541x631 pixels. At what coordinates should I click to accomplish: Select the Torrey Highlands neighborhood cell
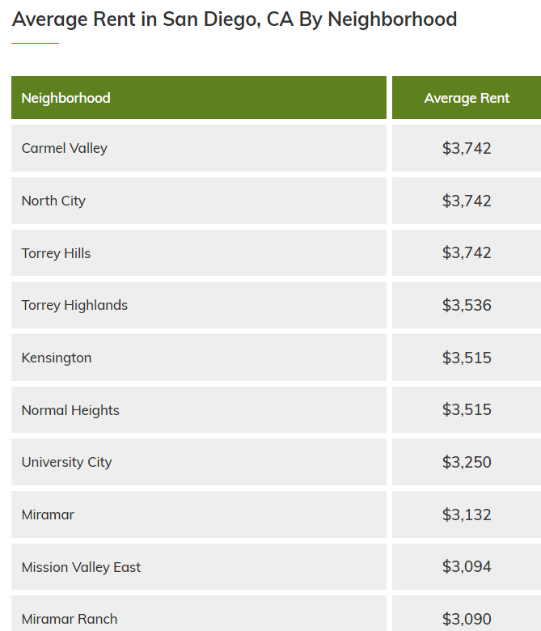pos(199,305)
